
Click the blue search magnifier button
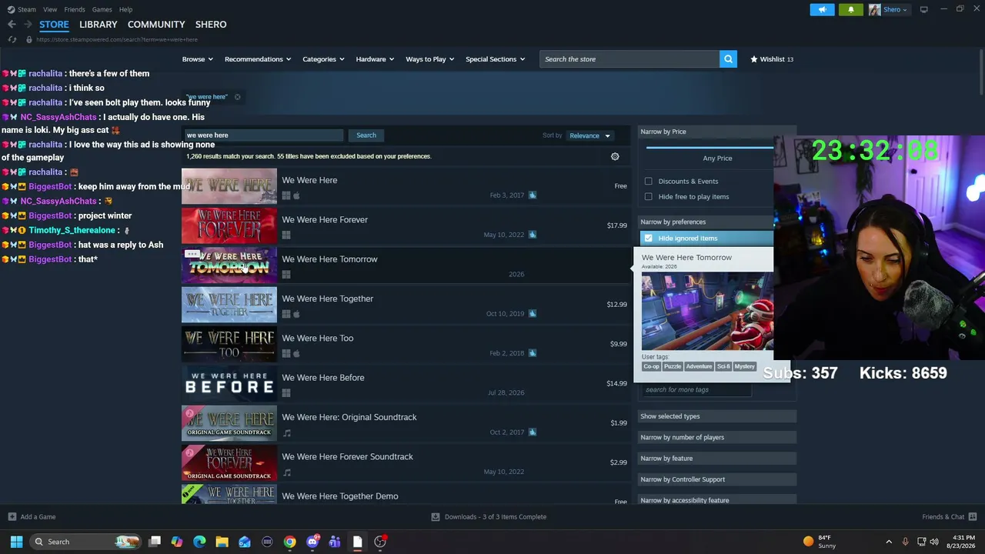728,59
